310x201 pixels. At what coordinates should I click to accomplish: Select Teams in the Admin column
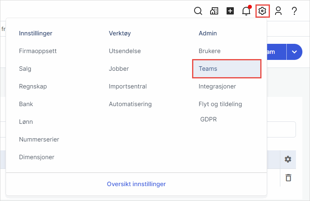(x=208, y=69)
